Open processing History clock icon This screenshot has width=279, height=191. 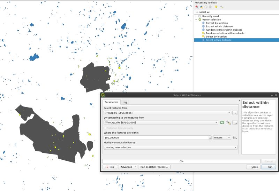point(206,7)
